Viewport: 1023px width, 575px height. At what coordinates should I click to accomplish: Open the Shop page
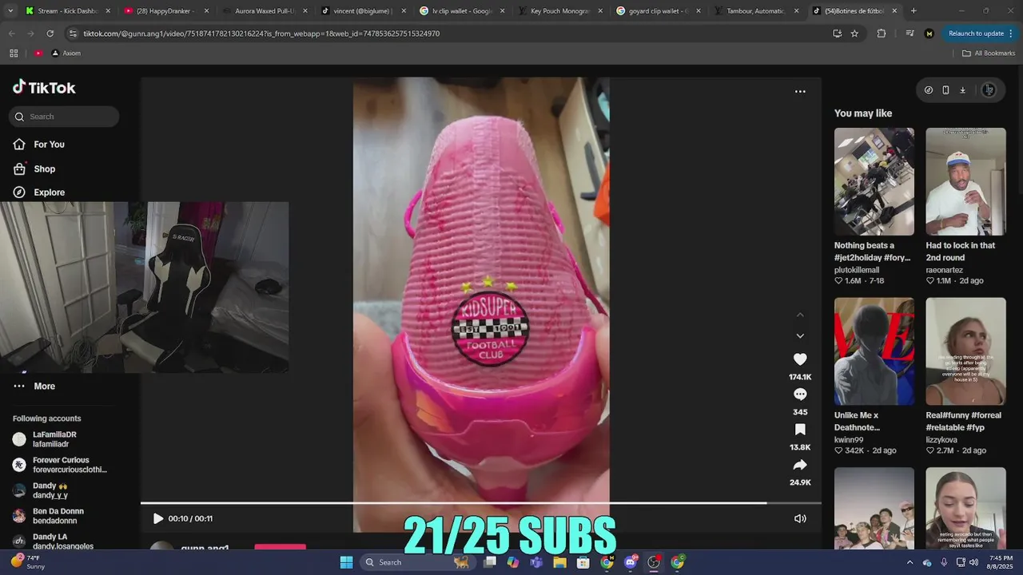pos(34,169)
